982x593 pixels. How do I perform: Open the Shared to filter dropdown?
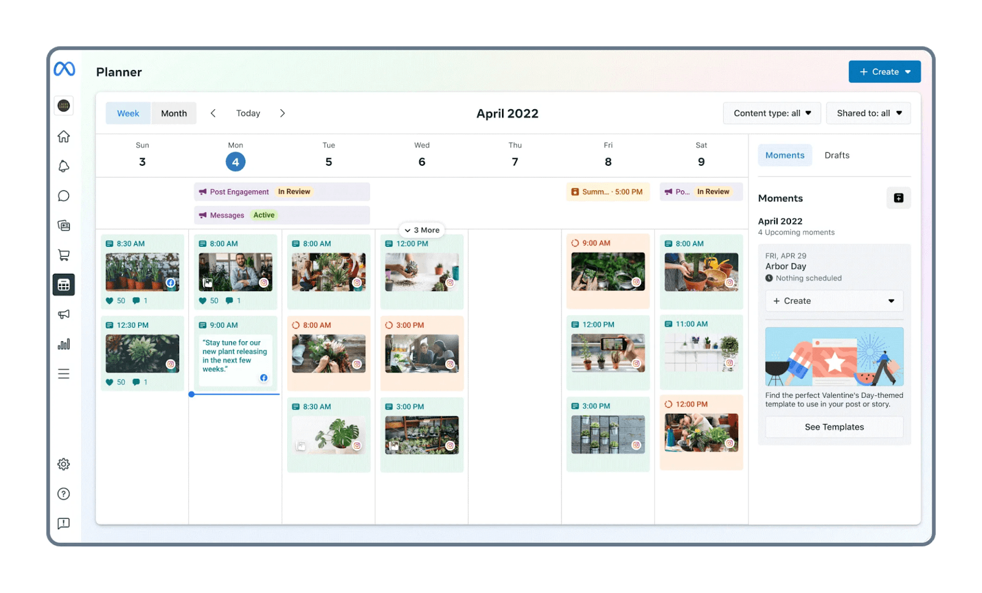[x=868, y=114]
